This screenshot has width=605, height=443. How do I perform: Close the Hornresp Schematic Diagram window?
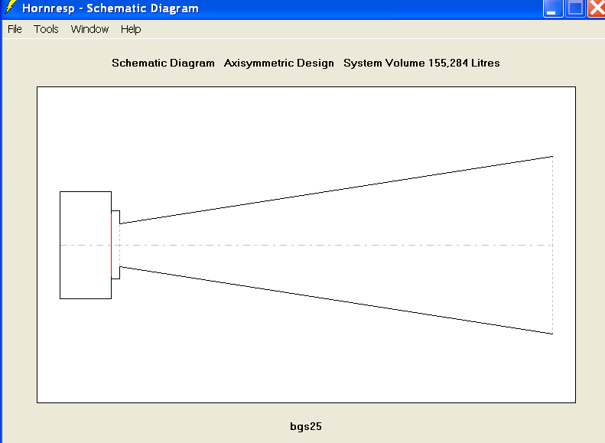597,8
